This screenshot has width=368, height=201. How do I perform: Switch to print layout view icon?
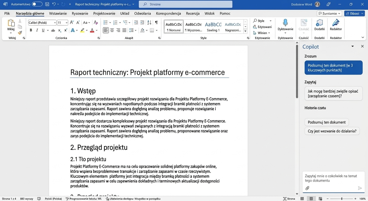click(311, 199)
